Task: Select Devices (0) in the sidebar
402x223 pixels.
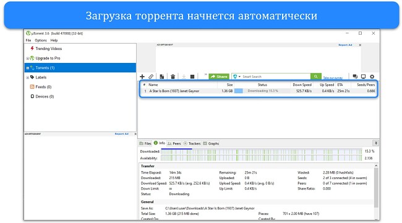Action: pos(45,96)
